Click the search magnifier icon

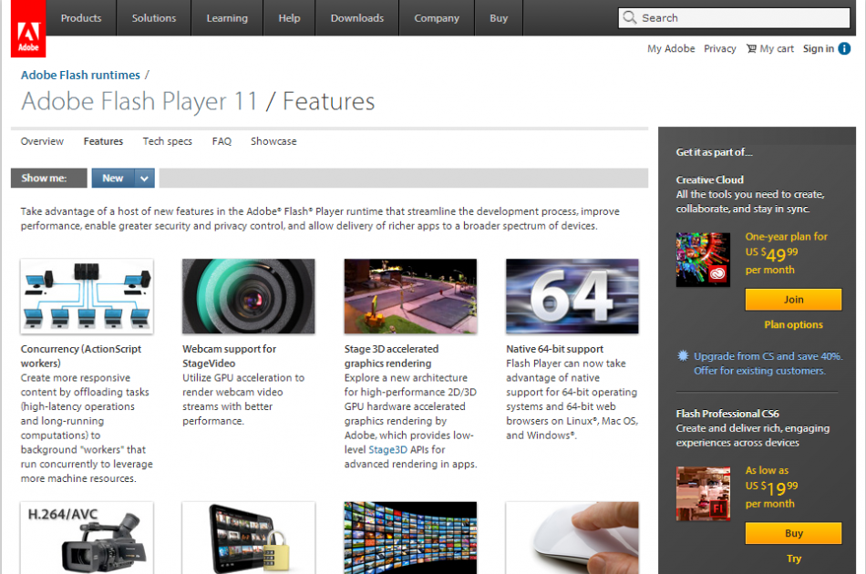click(630, 17)
